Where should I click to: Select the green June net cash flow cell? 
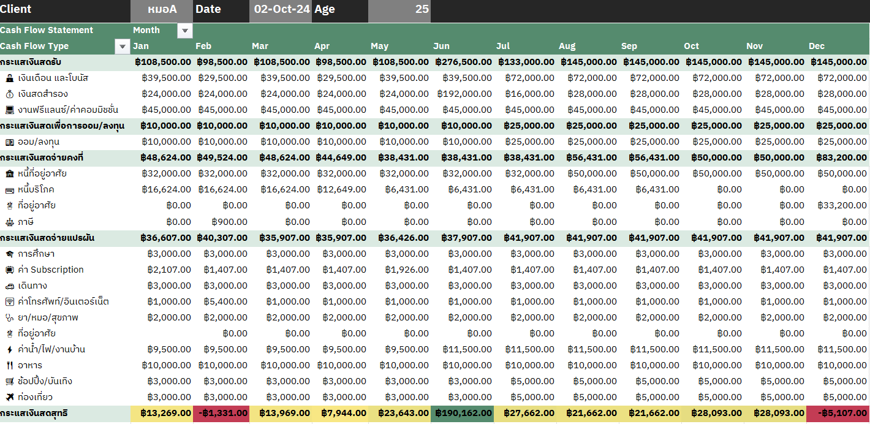point(462,413)
